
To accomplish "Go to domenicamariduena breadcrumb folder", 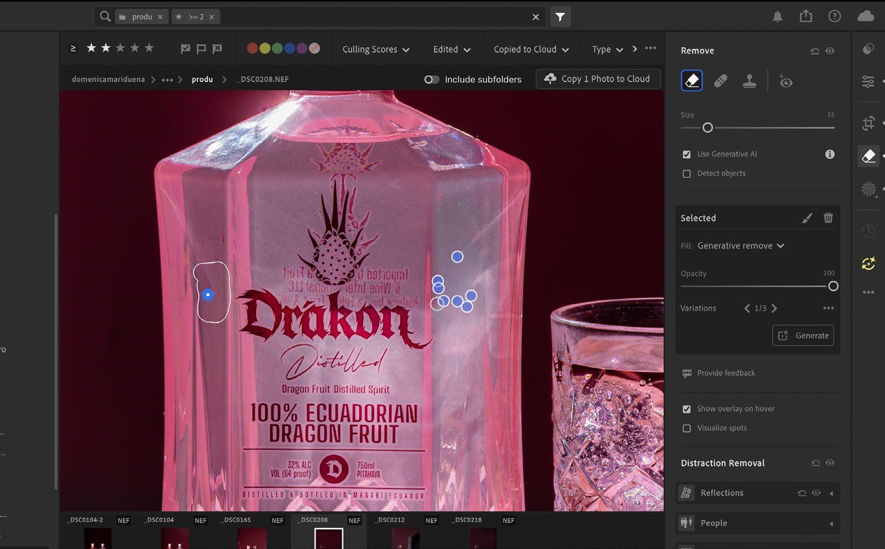I will (108, 79).
